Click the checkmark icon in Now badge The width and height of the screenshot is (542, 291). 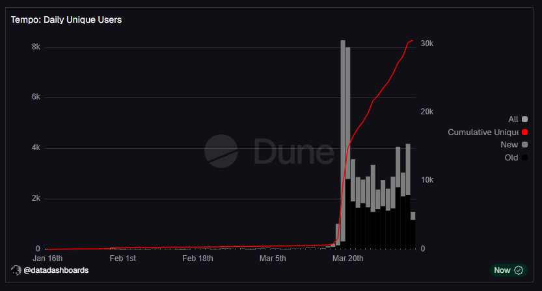[x=519, y=270]
